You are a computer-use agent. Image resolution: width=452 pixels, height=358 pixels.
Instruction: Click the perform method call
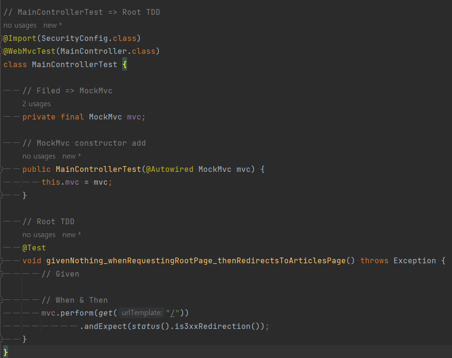click(77, 313)
